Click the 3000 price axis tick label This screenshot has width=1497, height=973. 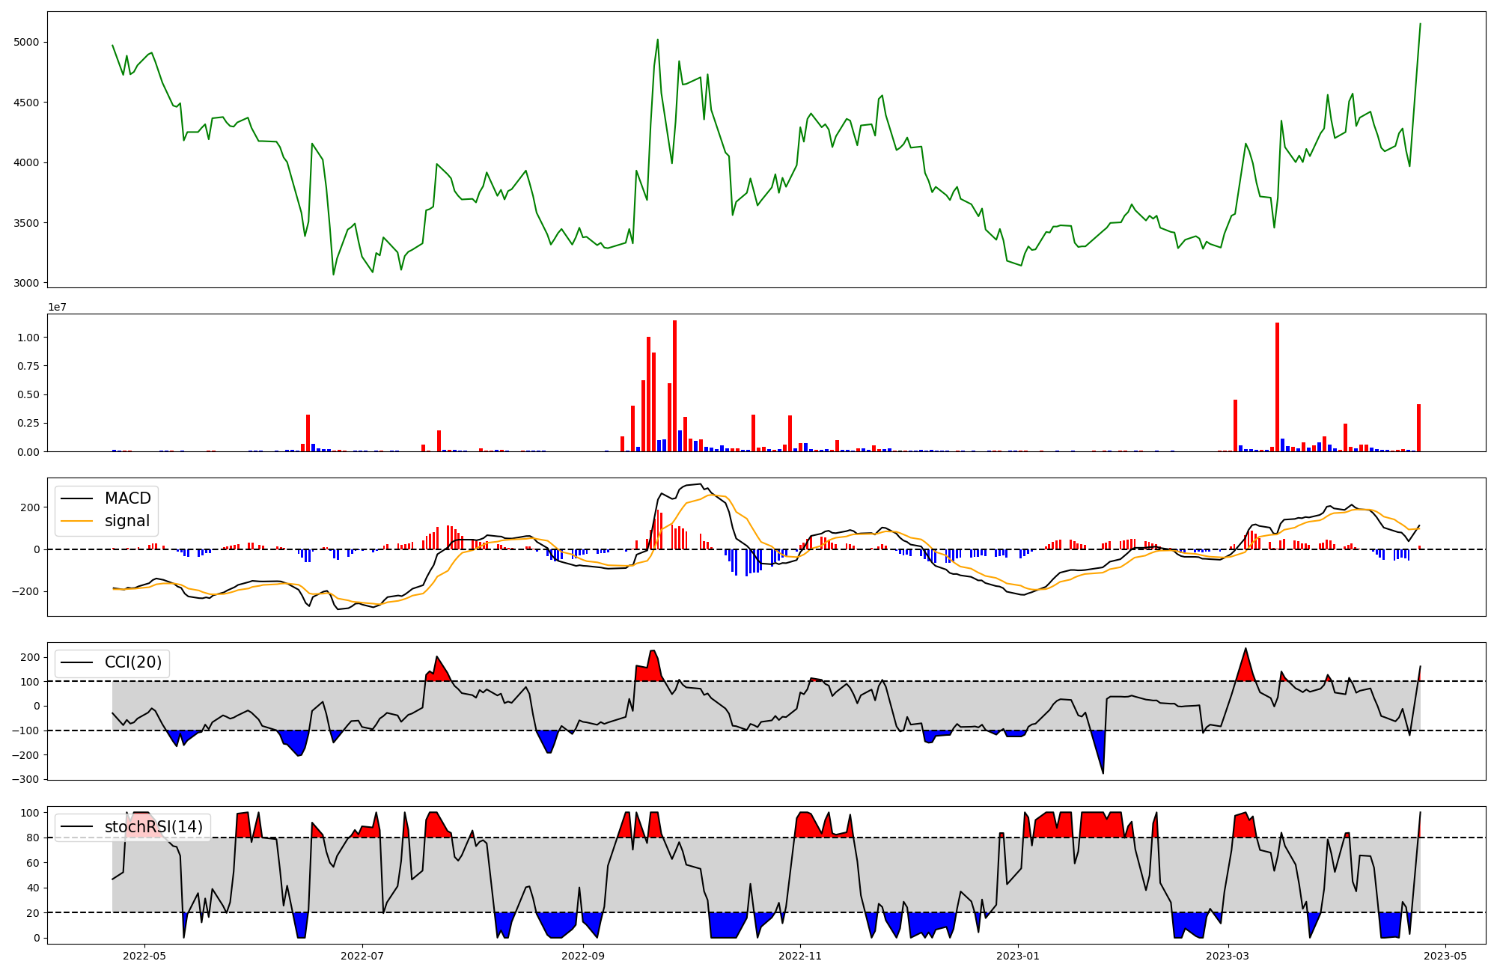26,283
